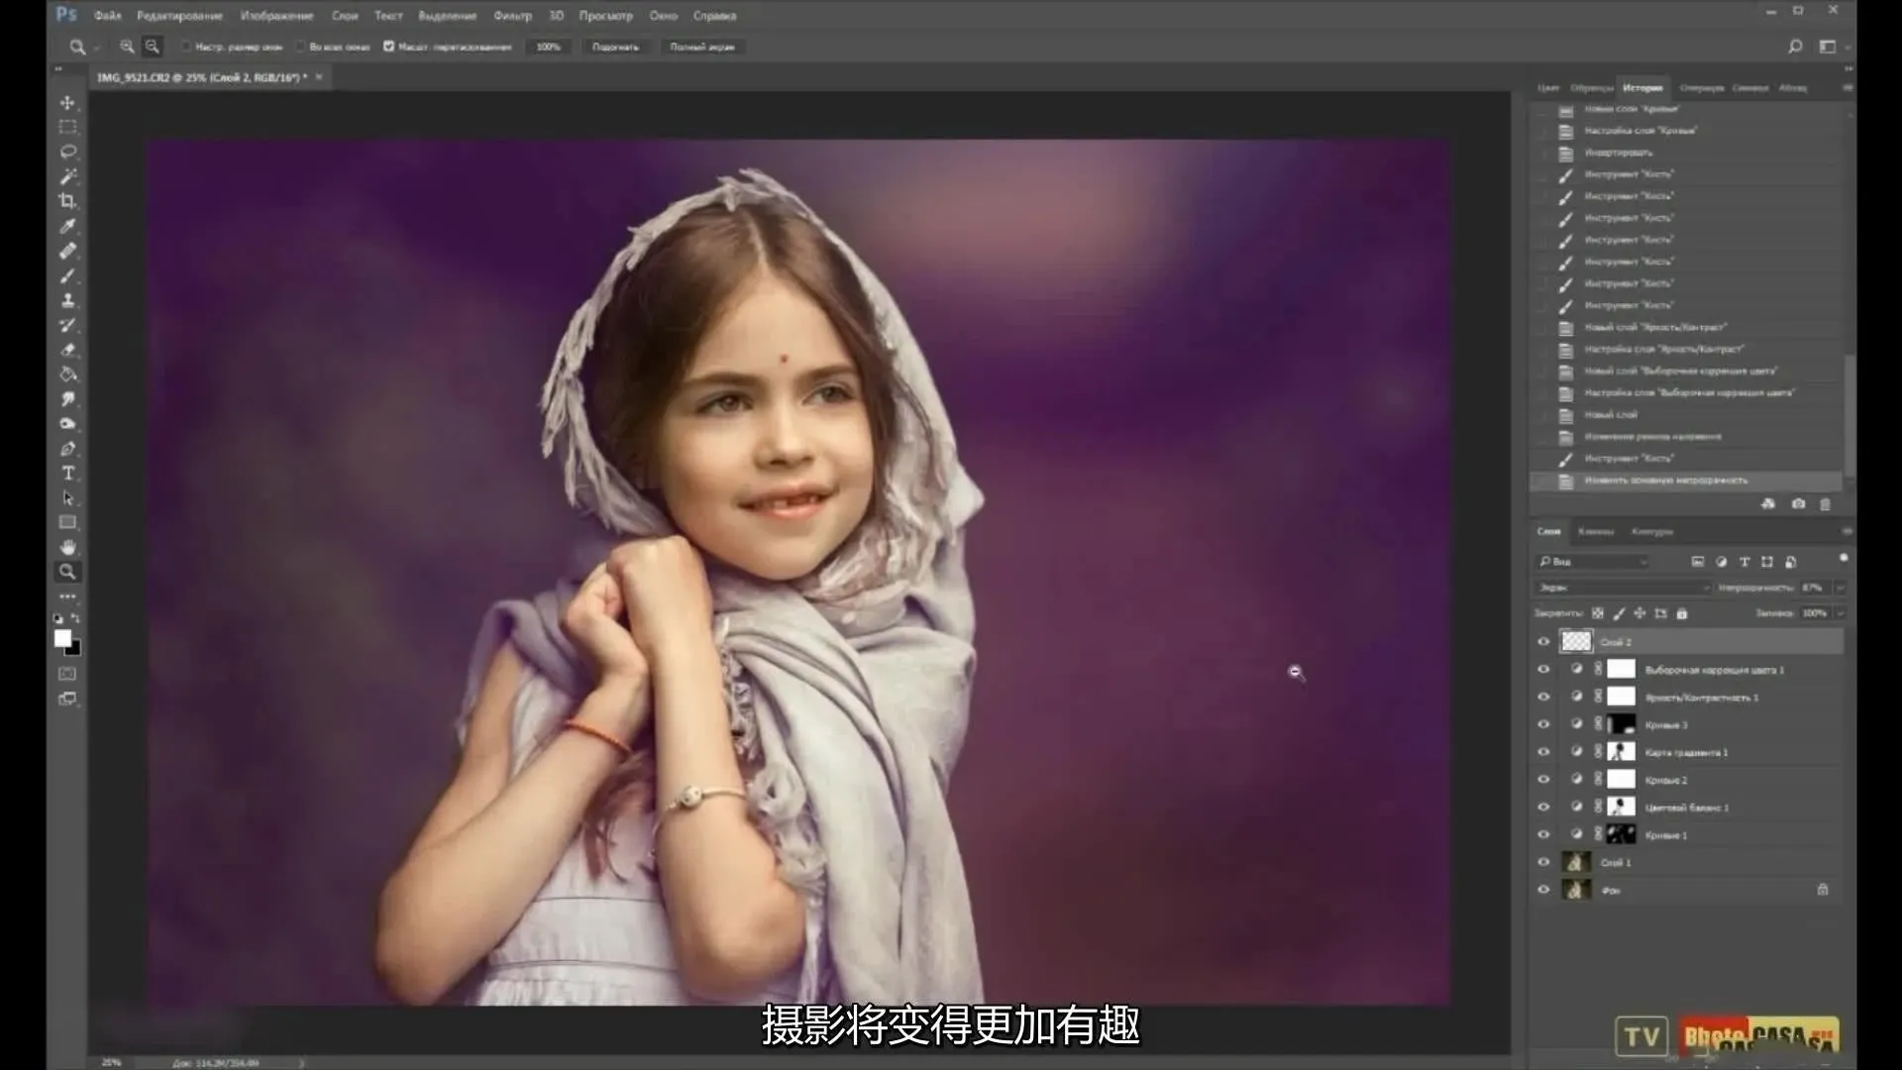
Task: Click the Подогнать button
Action: tap(615, 47)
